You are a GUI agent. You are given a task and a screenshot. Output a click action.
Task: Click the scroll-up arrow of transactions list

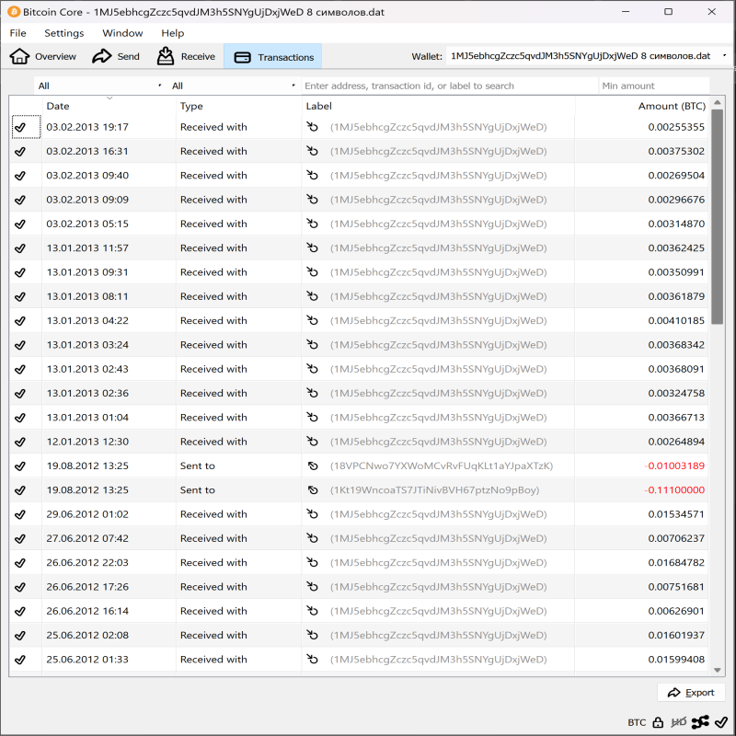click(717, 102)
